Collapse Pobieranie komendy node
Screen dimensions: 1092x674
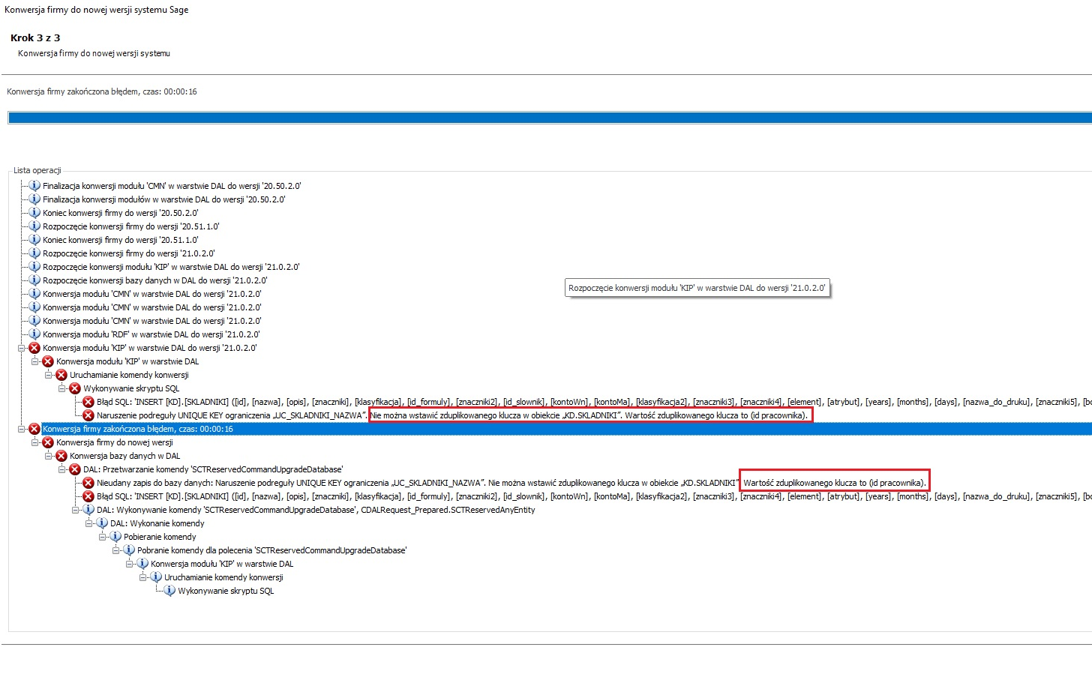(x=103, y=537)
